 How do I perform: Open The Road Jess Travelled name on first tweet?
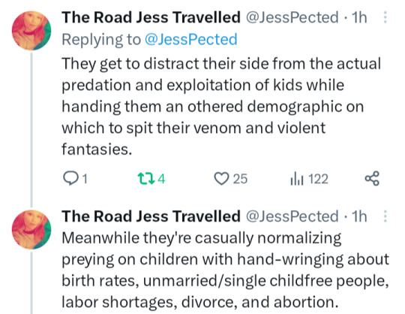(151, 17)
